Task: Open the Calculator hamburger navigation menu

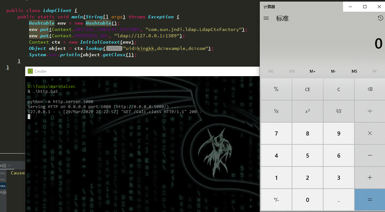Action: tap(266, 18)
